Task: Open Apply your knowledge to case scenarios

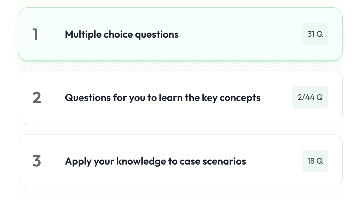Action: pos(180,160)
